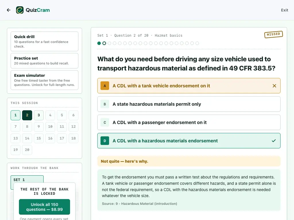Go to session question 13
294x220 pixels.
click(x=16, y=138)
